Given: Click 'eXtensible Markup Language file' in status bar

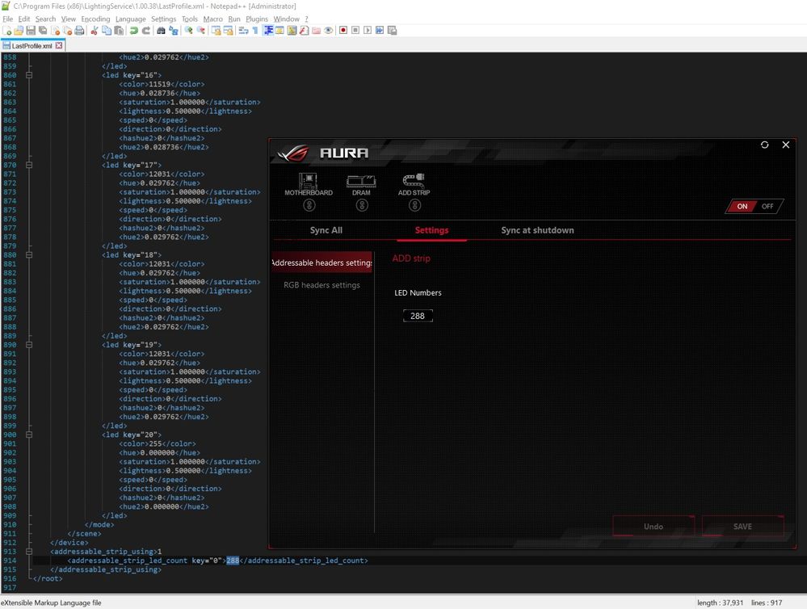Looking at the screenshot, I should pos(51,603).
